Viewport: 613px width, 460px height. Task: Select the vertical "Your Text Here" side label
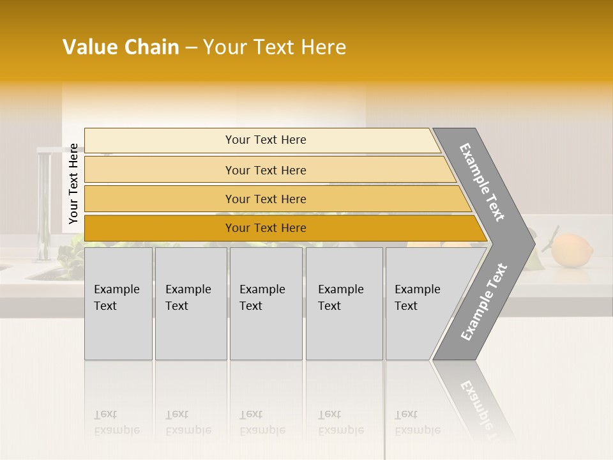point(73,184)
